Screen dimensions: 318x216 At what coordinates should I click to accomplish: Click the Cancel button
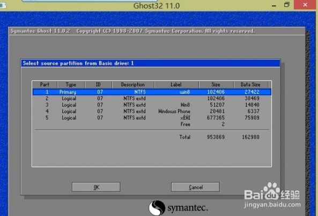click(x=195, y=187)
